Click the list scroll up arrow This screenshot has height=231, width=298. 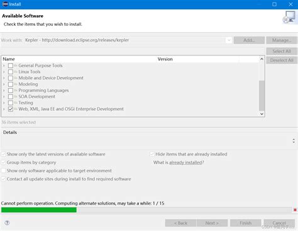tap(262, 59)
